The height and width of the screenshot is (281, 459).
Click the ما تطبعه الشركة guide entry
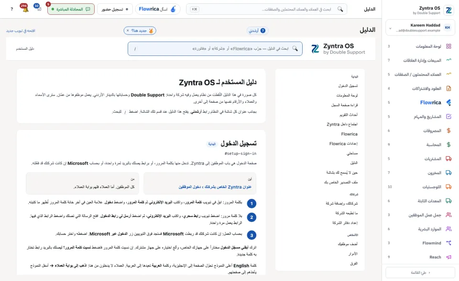[346, 213]
